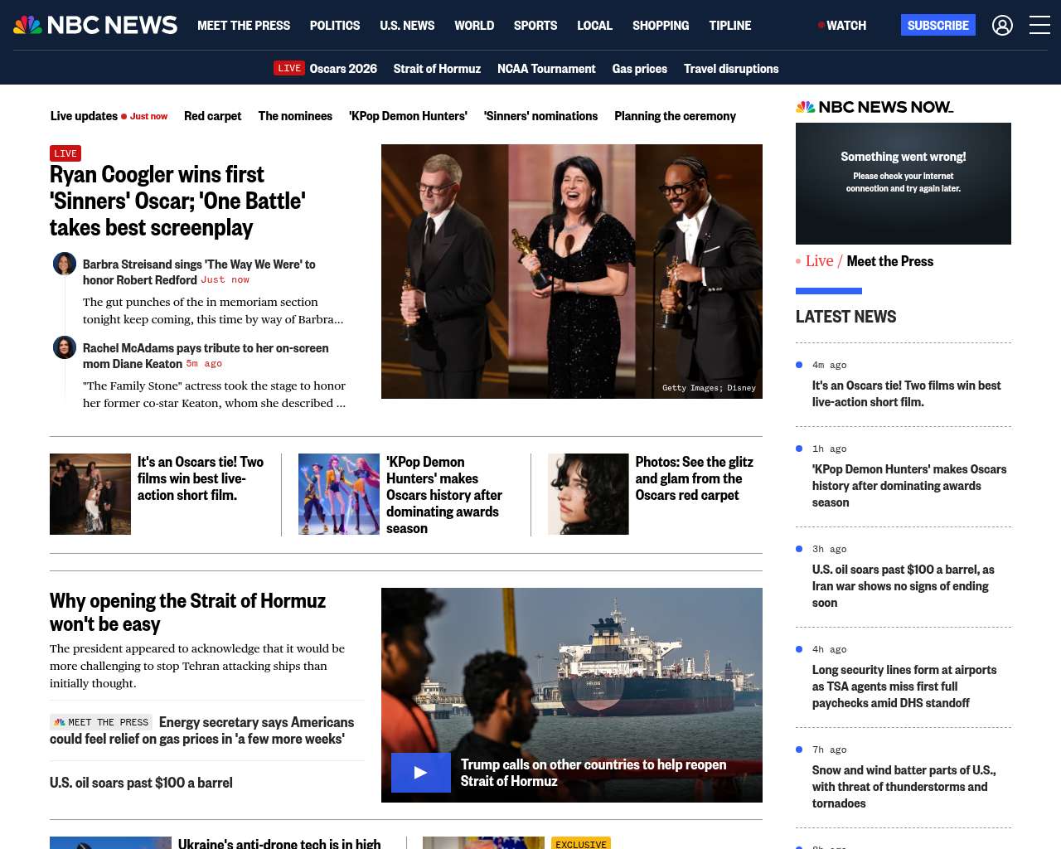This screenshot has width=1061, height=849.
Task: Select the Red carpet tab
Action: tap(212, 116)
